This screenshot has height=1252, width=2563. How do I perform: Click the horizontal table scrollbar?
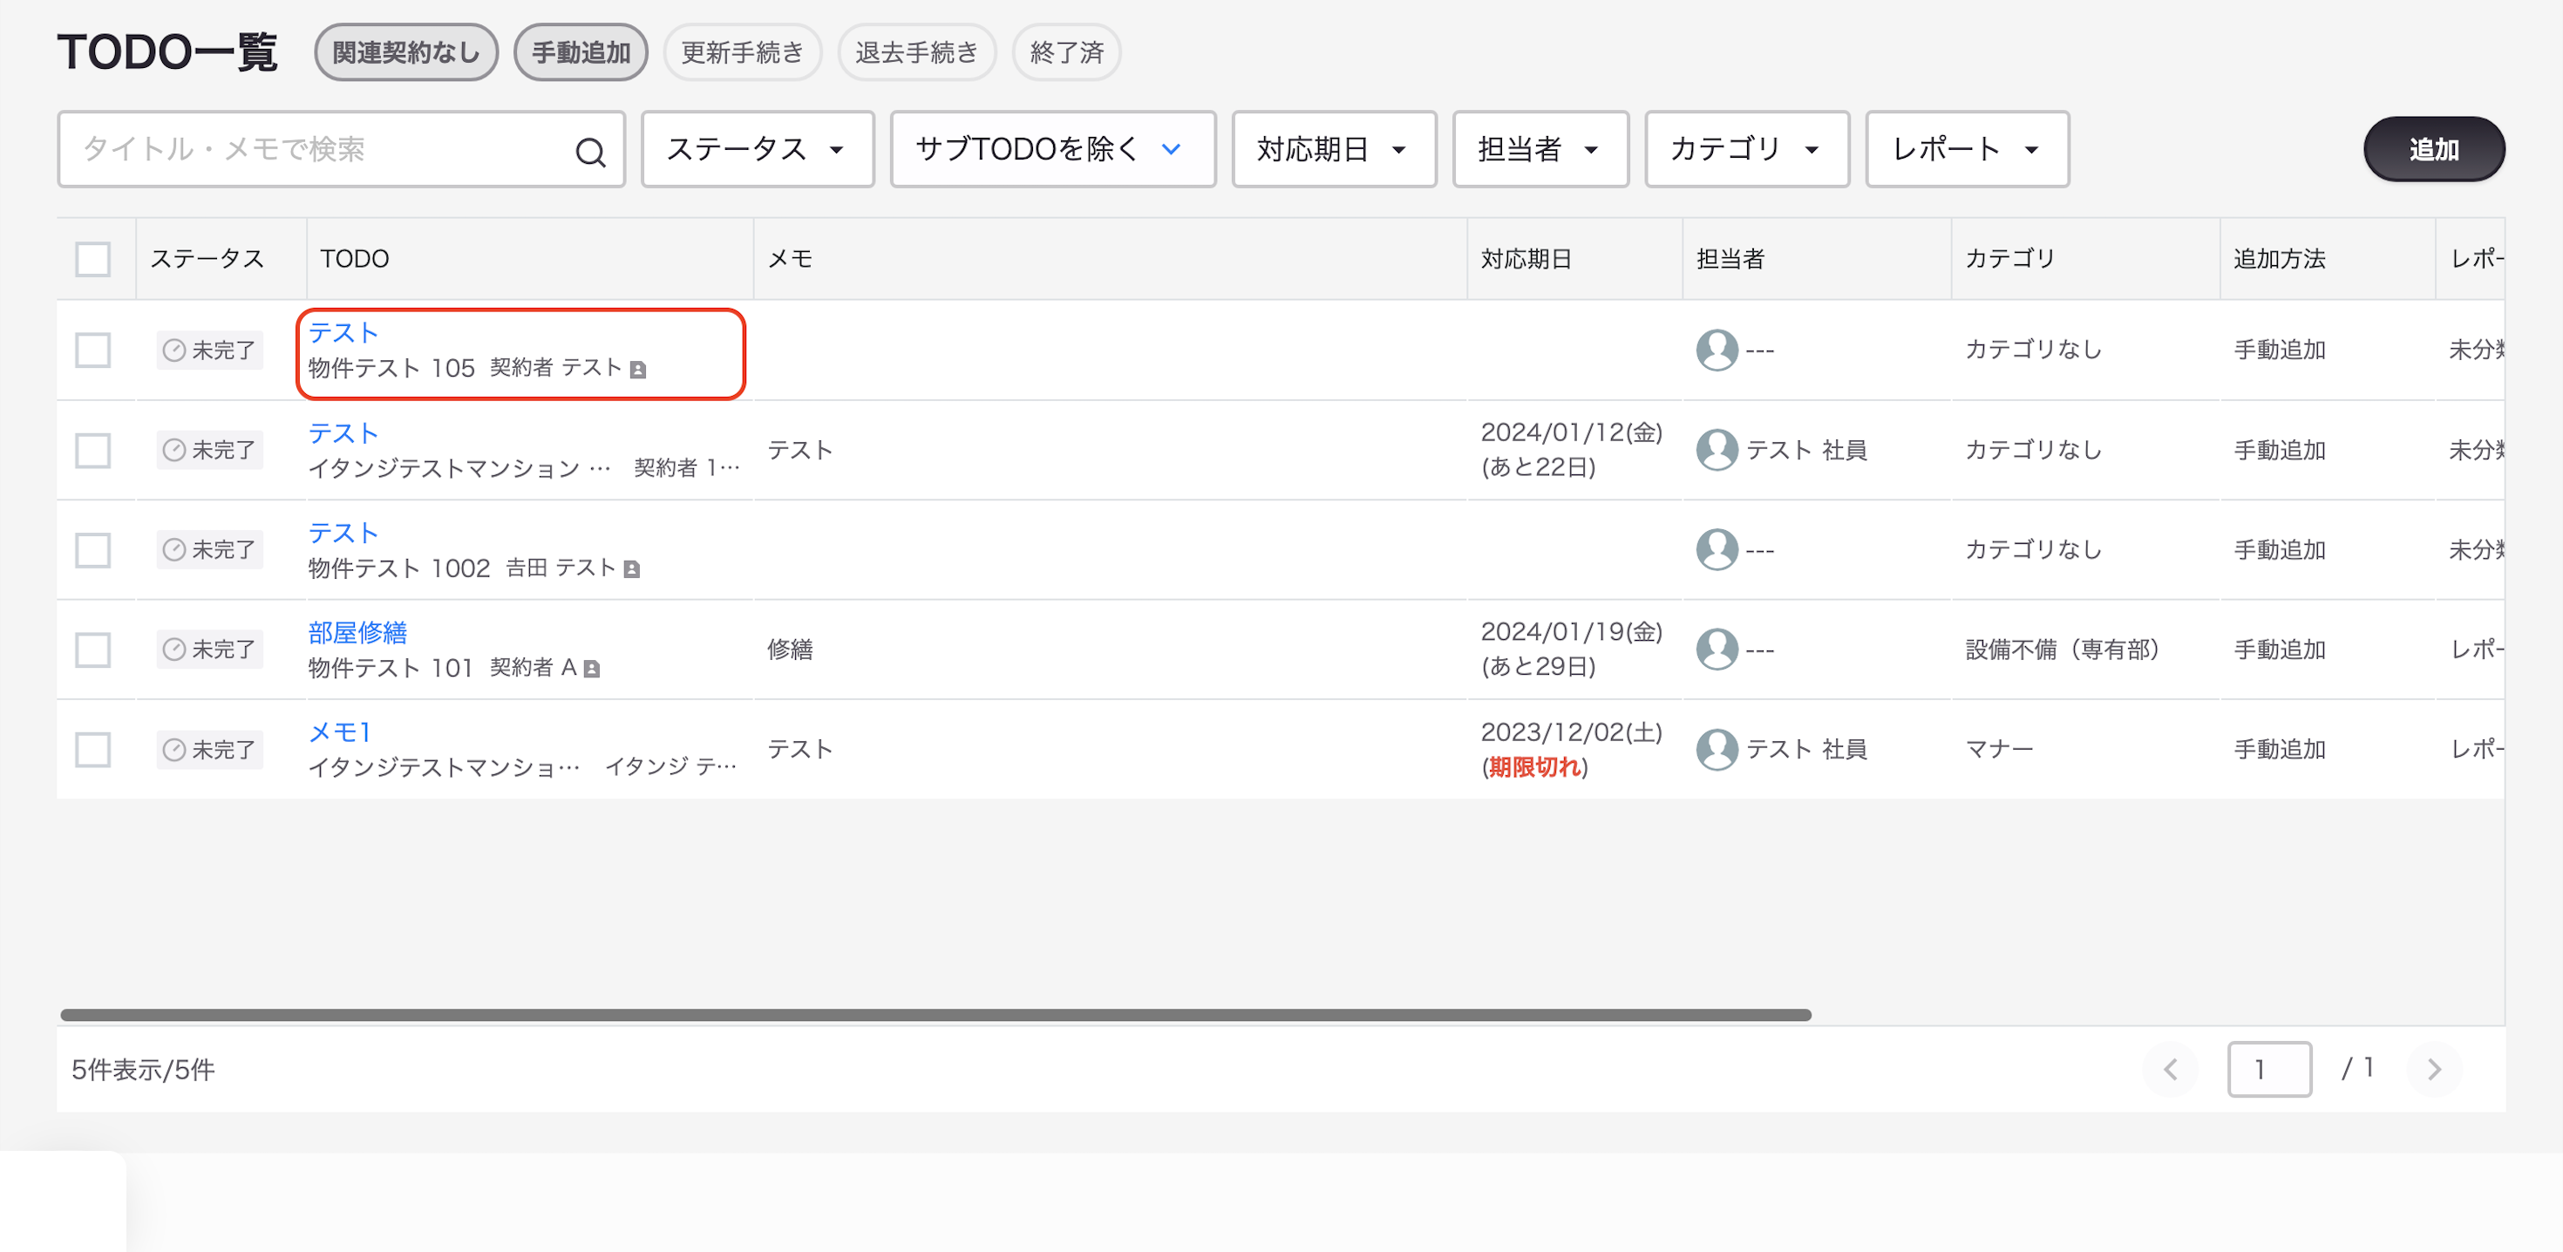point(935,1015)
